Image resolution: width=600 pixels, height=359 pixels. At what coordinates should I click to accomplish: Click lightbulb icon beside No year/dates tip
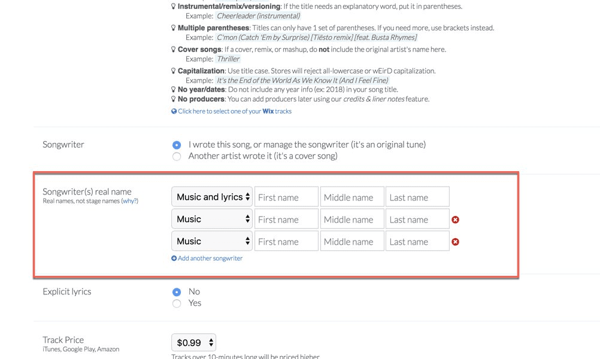173,90
